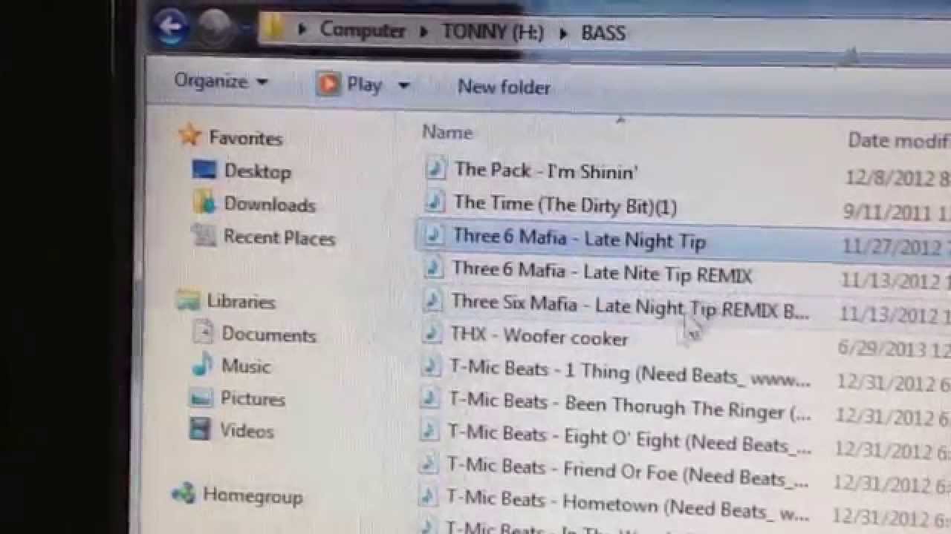Select T-Mic Beats - Hometown file
Screen dimensions: 951x534
629,505
